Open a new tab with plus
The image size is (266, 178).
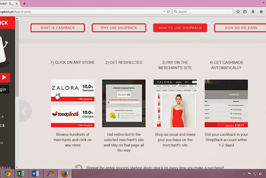click(24, 4)
